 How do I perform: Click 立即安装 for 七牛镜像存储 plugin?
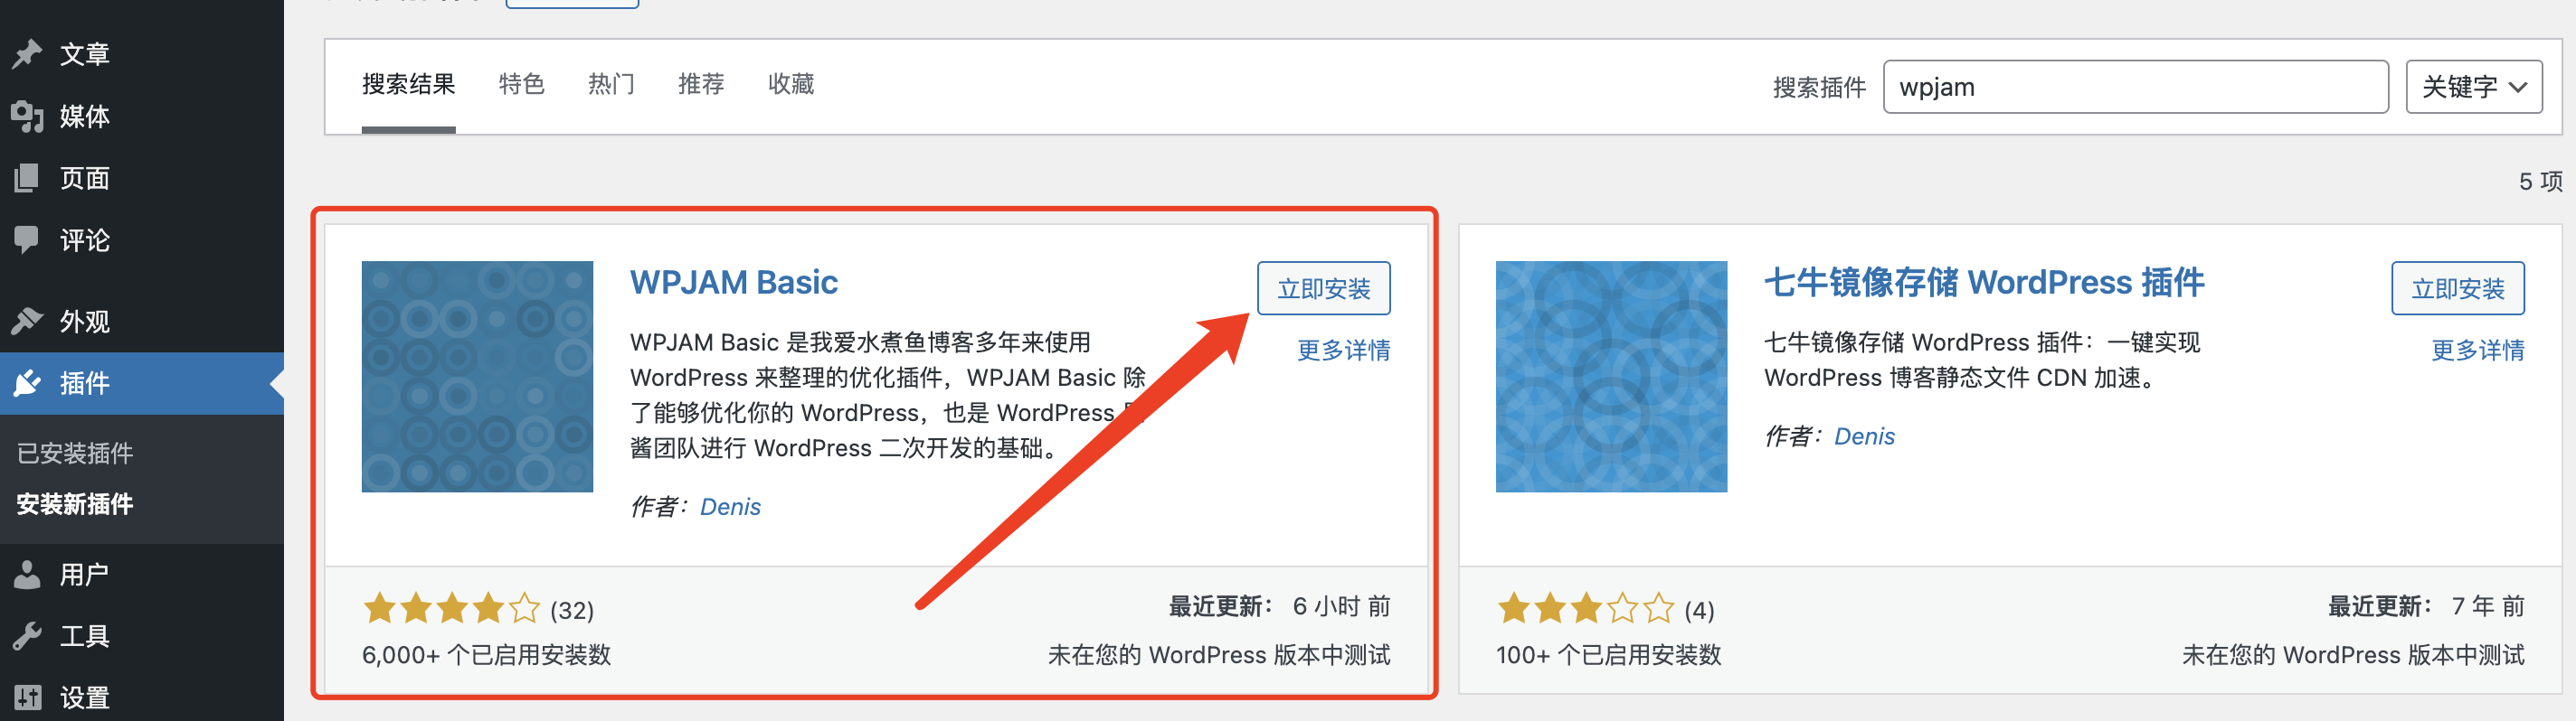(2457, 288)
